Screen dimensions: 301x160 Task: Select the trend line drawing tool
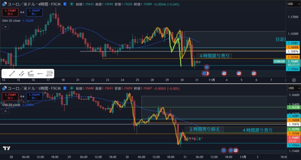[12, 74]
